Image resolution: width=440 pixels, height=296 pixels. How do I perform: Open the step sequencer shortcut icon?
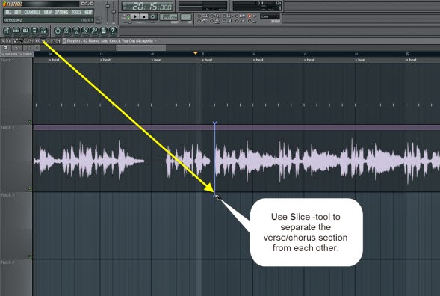(x=16, y=31)
